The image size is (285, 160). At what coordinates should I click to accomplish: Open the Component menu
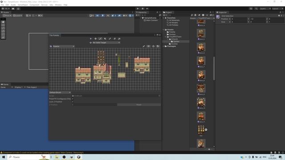(x=34, y=5)
